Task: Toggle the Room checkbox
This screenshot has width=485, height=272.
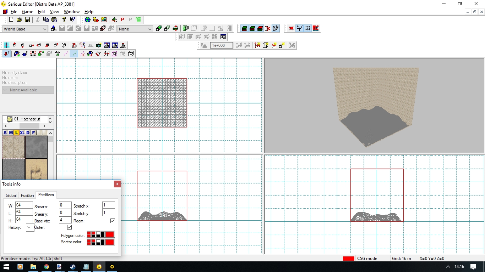Action: click(x=113, y=221)
